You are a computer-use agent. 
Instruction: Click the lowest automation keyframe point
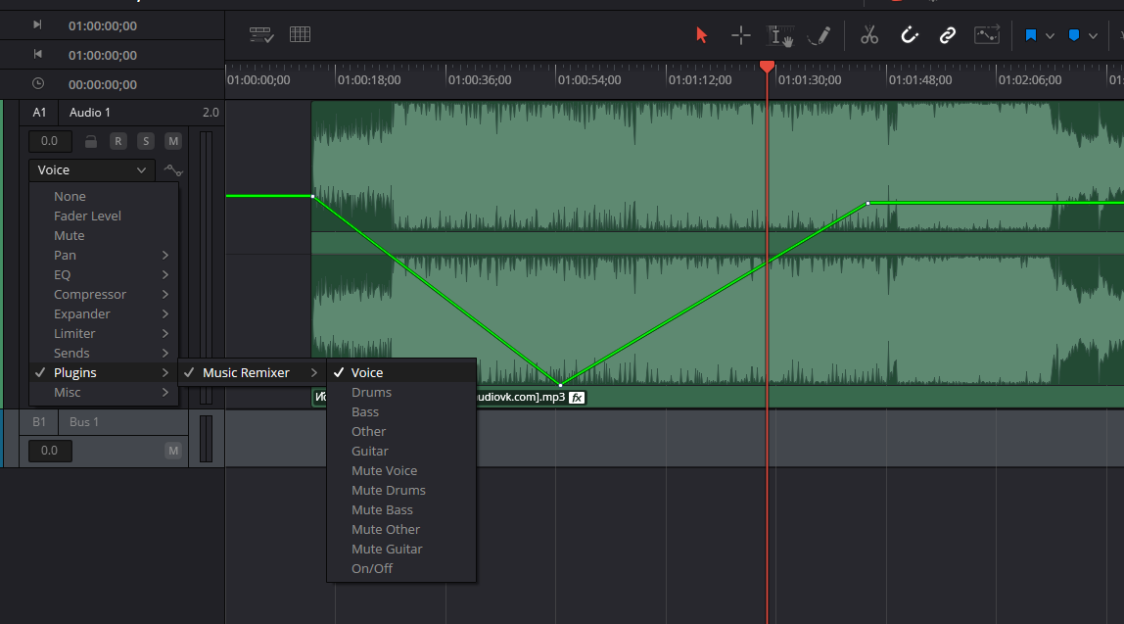[x=561, y=385]
